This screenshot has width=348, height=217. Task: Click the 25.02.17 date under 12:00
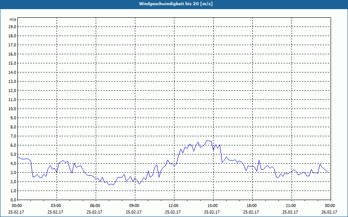pyautogui.click(x=173, y=212)
